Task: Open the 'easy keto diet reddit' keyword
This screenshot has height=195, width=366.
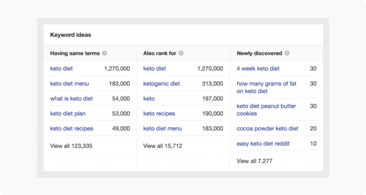Action: tap(263, 144)
